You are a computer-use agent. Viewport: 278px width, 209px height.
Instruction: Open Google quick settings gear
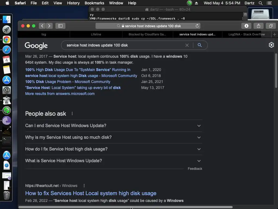click(271, 45)
